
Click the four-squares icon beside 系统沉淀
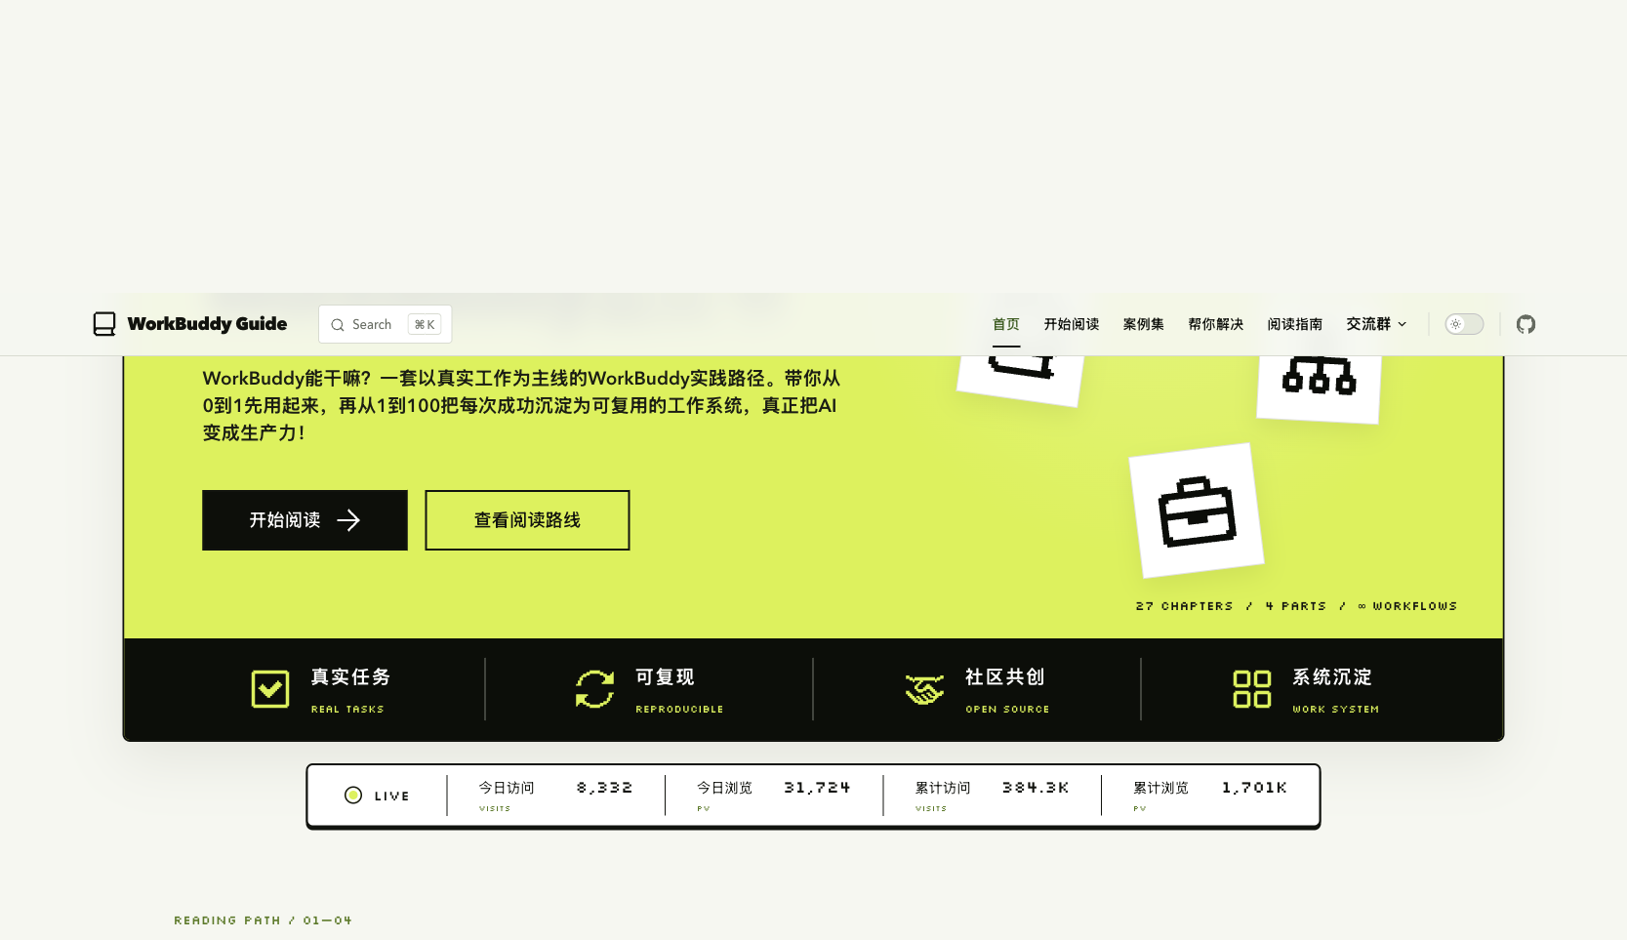tap(1252, 689)
